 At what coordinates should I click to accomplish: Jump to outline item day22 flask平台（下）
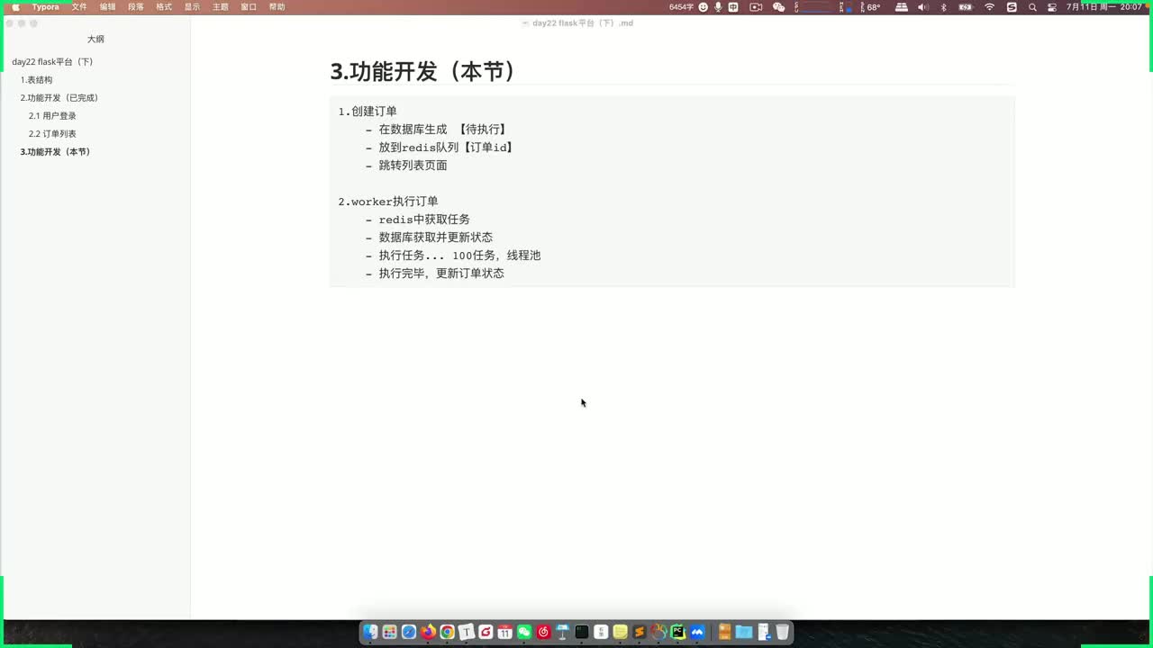click(x=53, y=62)
